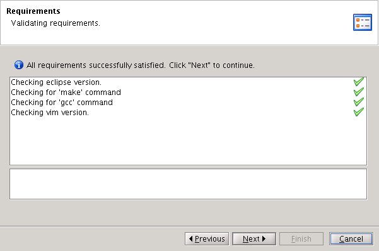Return to the Previous installer page

pyautogui.click(x=207, y=239)
